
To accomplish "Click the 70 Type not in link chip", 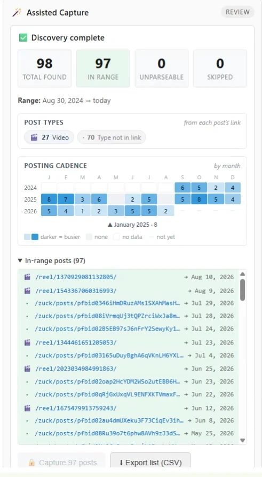I will coord(112,137).
